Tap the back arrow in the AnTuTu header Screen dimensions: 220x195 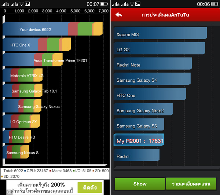[119, 15]
